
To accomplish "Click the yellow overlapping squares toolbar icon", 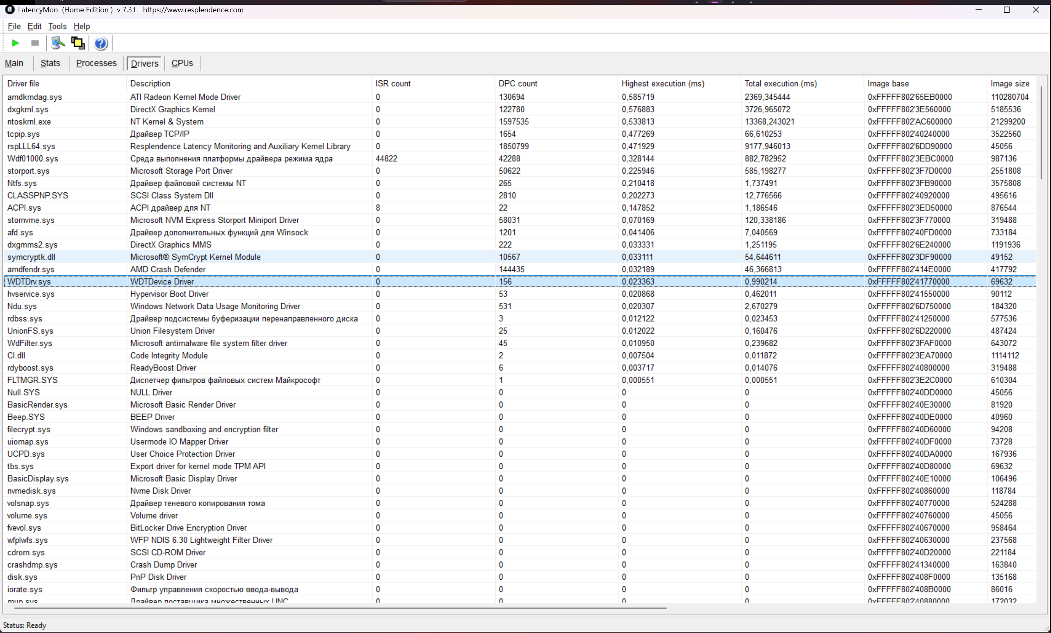I will pyautogui.click(x=78, y=43).
